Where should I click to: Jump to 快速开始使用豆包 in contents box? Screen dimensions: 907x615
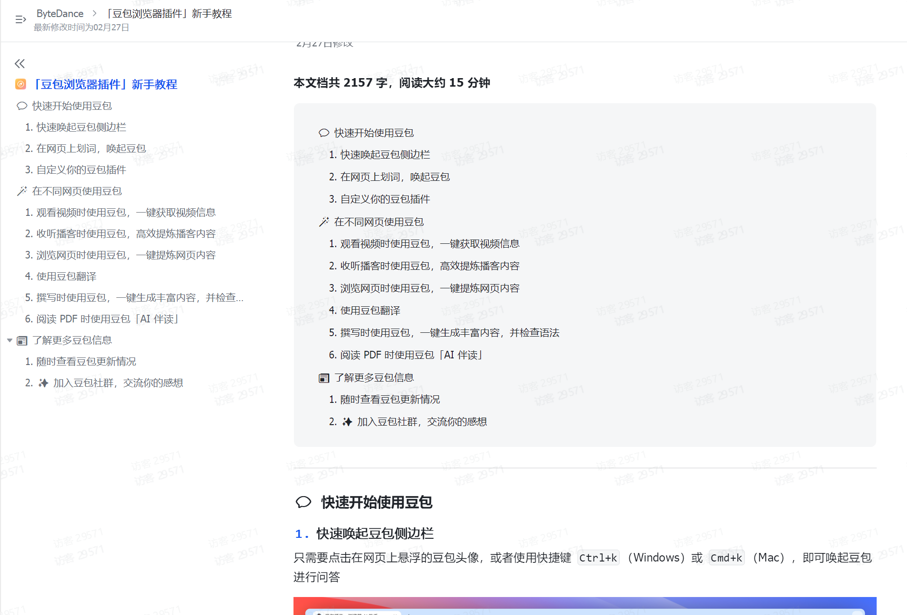(x=374, y=133)
